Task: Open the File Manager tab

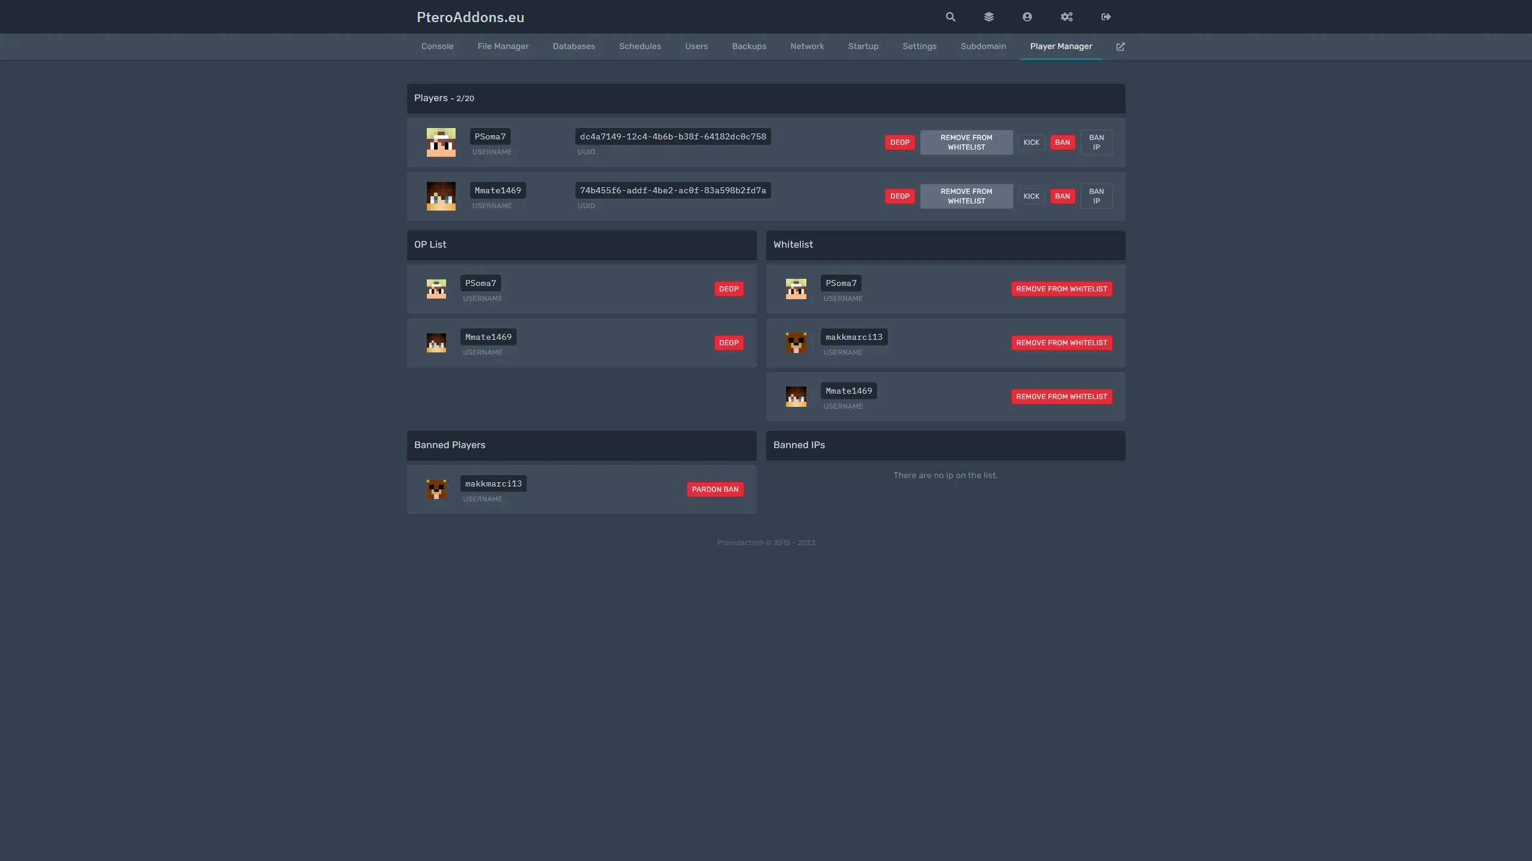Action: 503,47
